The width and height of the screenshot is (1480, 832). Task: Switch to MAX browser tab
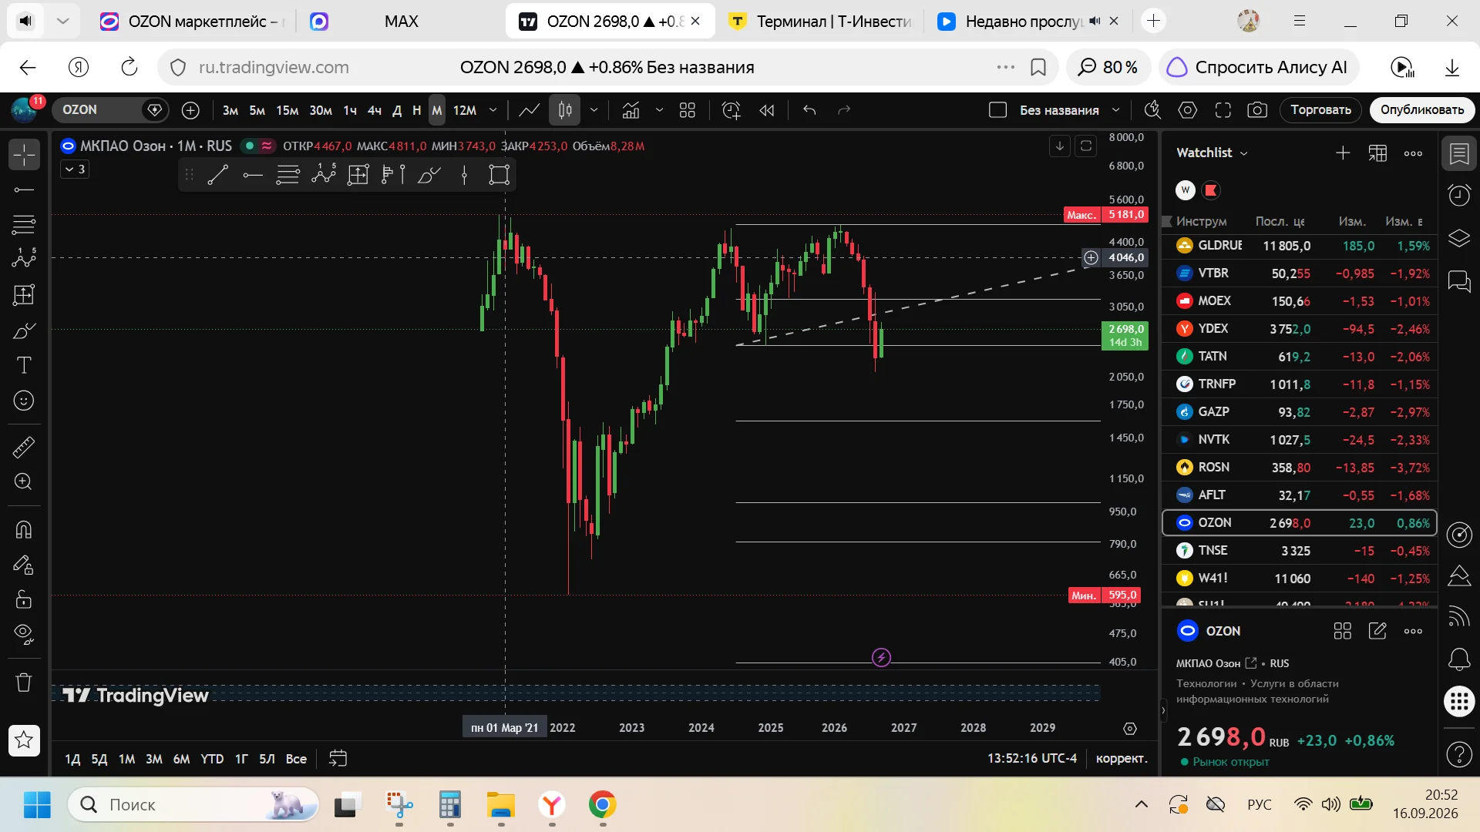pos(401,22)
